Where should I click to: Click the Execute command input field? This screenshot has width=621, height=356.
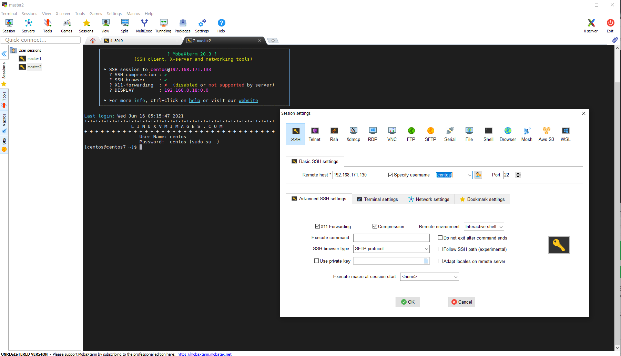(391, 238)
